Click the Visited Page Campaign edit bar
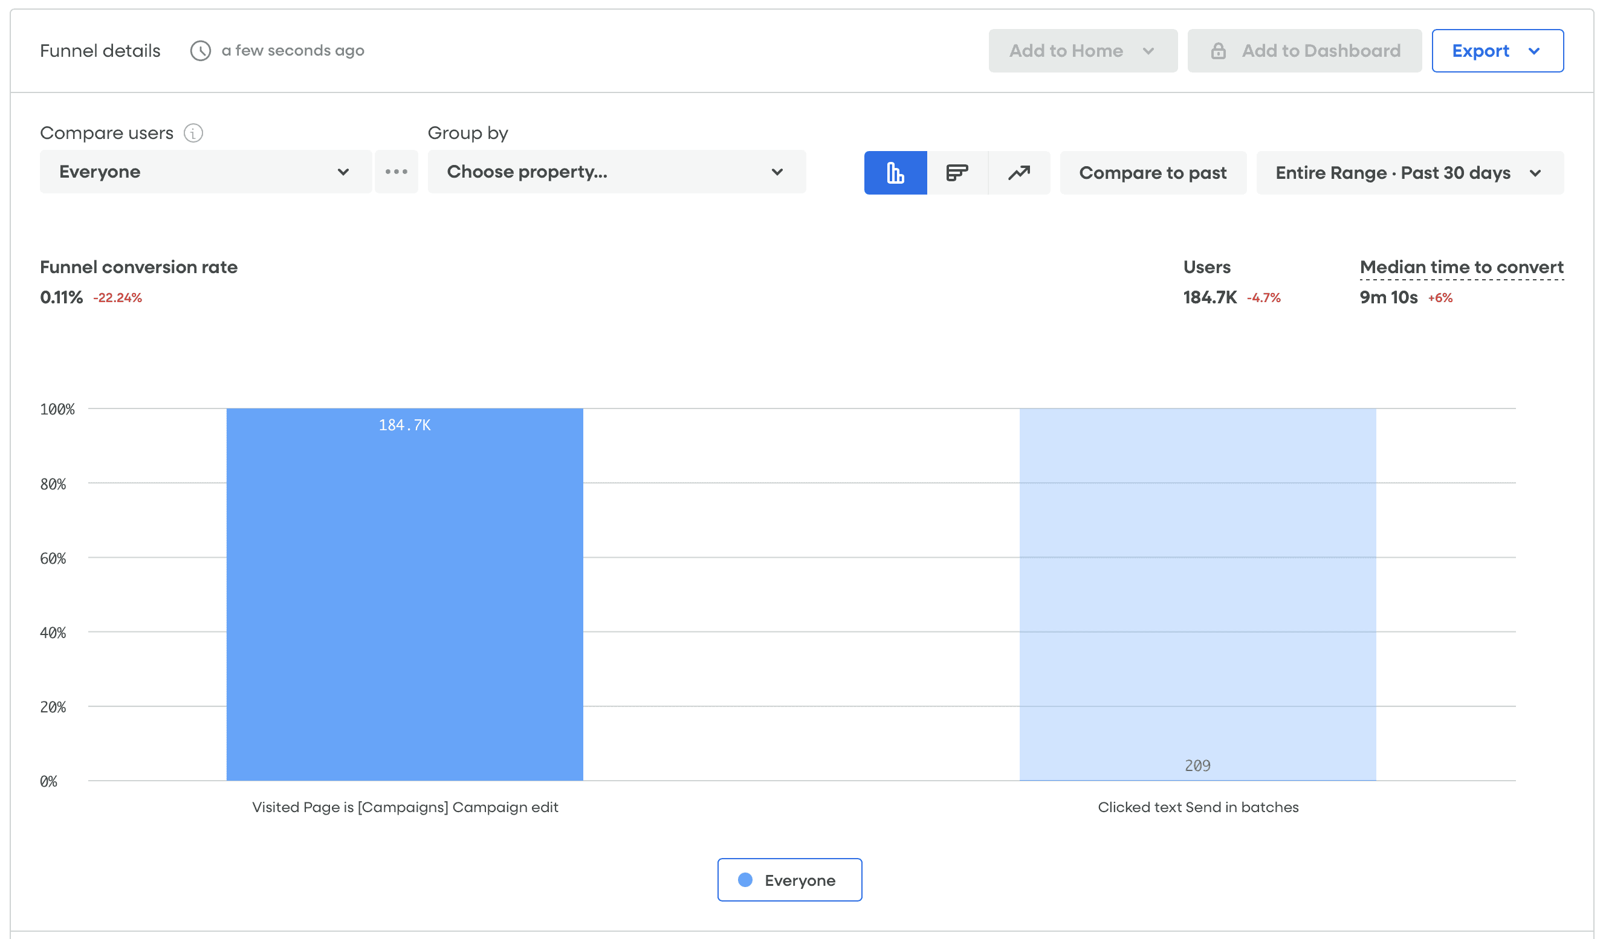Viewport: 1603px width, 939px height. pyautogui.click(x=404, y=594)
